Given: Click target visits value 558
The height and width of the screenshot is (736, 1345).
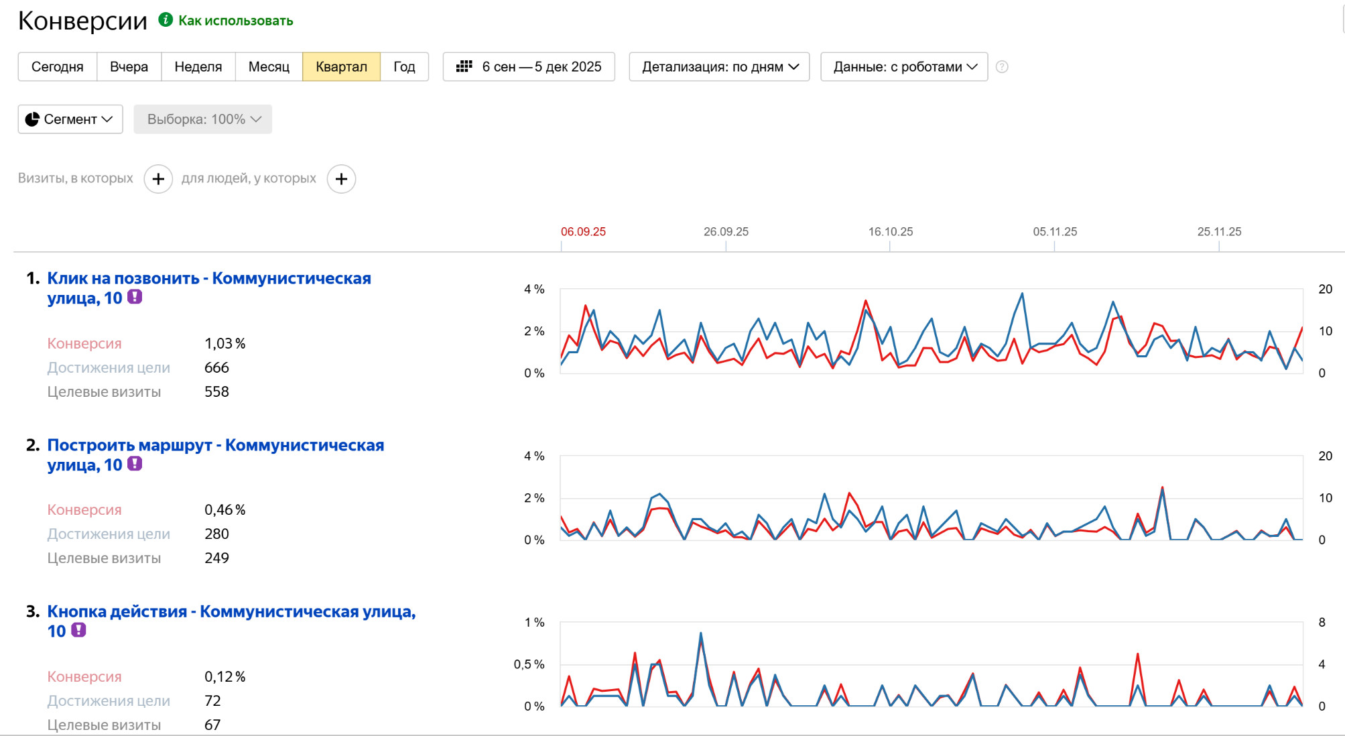Looking at the screenshot, I should [x=216, y=391].
